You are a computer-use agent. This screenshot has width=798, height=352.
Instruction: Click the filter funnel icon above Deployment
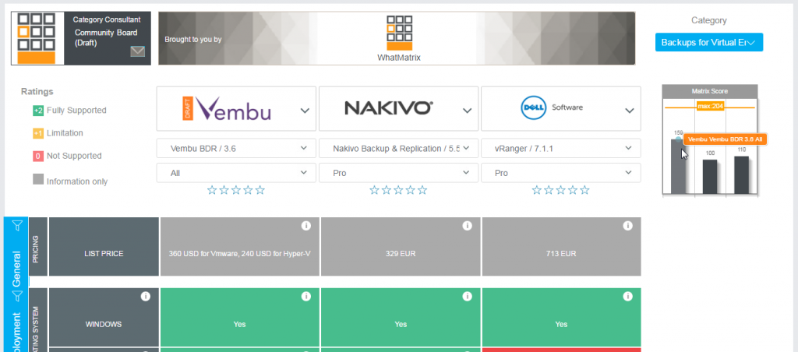pos(17,294)
